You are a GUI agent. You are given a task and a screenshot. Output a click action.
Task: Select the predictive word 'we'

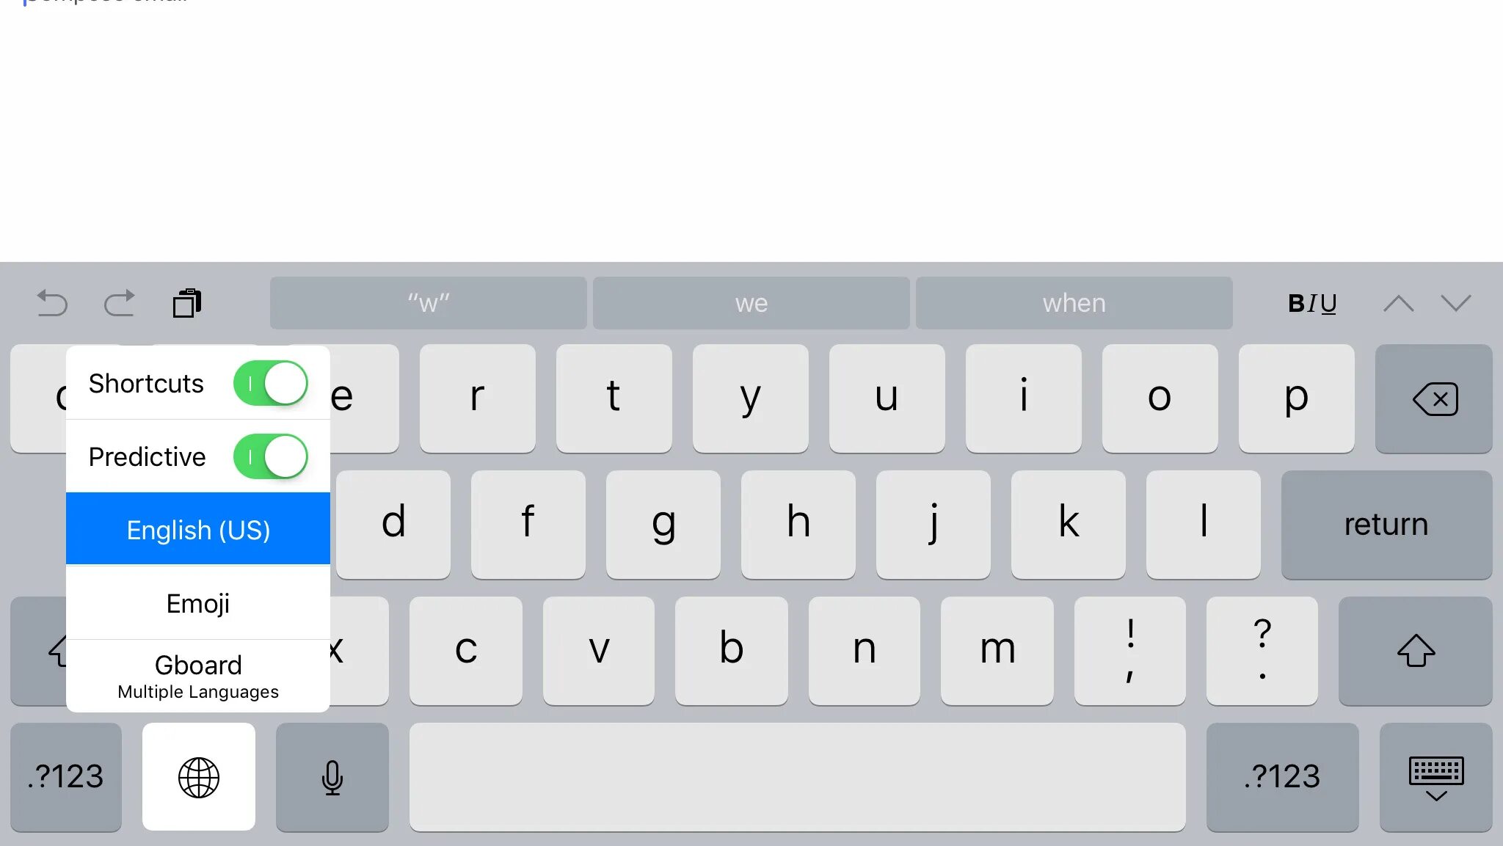pos(751,302)
